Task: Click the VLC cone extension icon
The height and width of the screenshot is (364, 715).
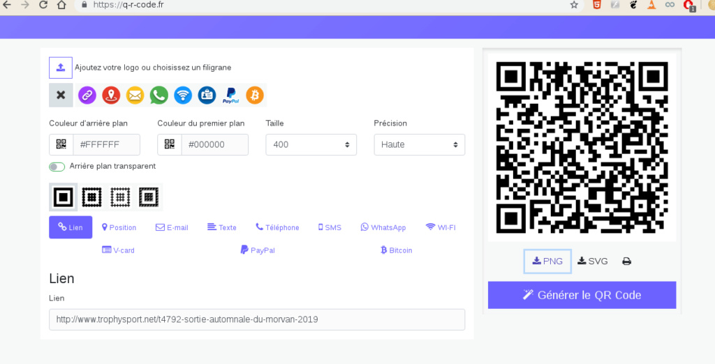Action: pyautogui.click(x=651, y=5)
